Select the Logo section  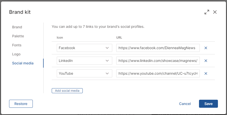[16, 54]
